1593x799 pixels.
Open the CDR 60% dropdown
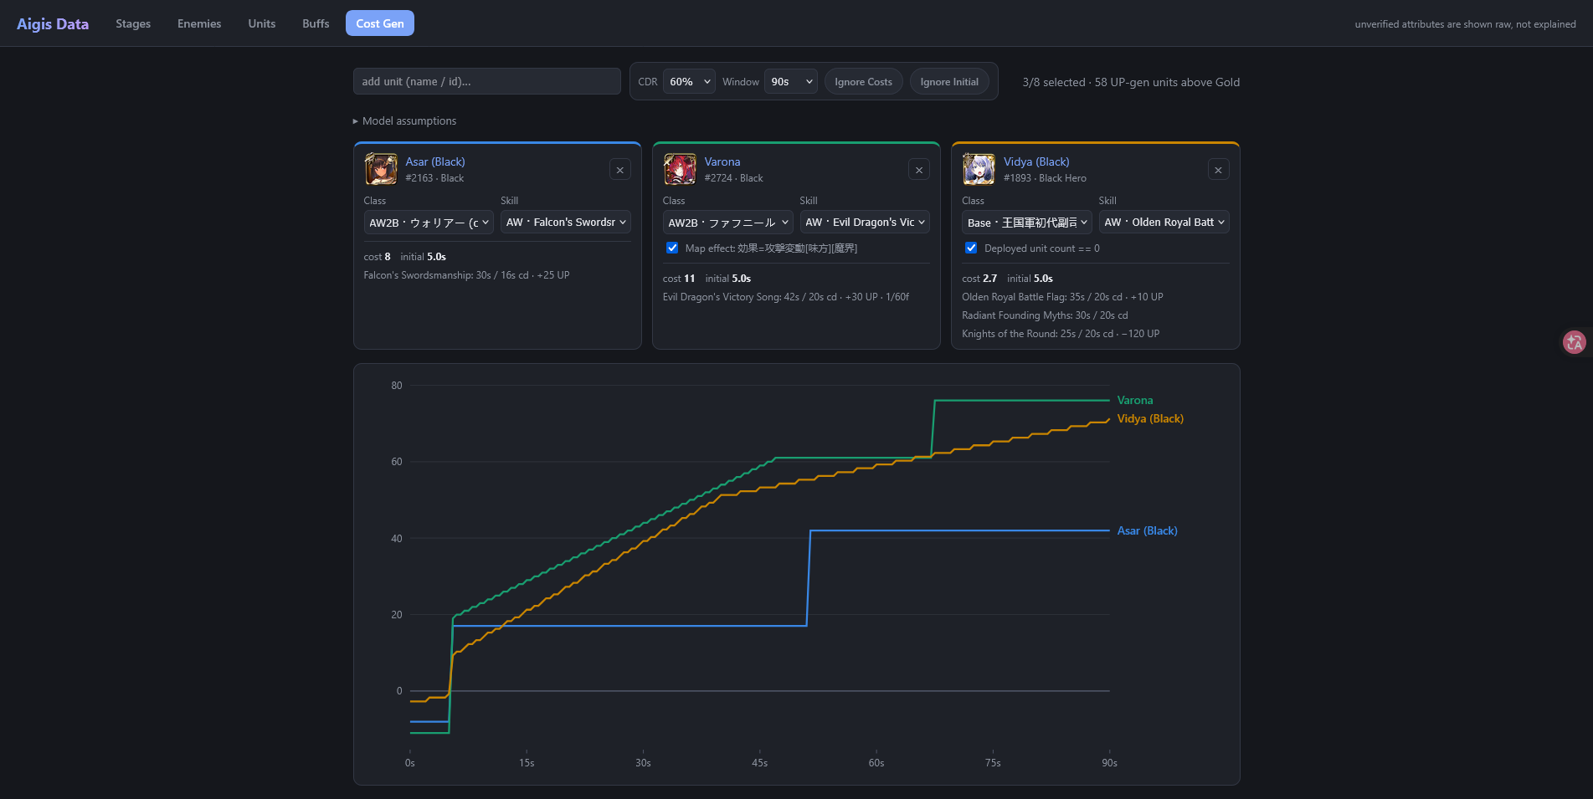[x=689, y=81]
